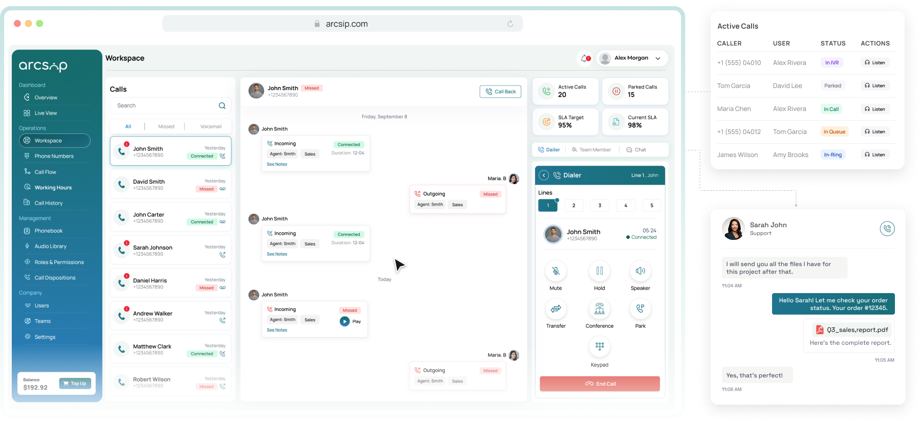Click the Active Calls stat card
The width and height of the screenshot is (920, 422).
566,91
